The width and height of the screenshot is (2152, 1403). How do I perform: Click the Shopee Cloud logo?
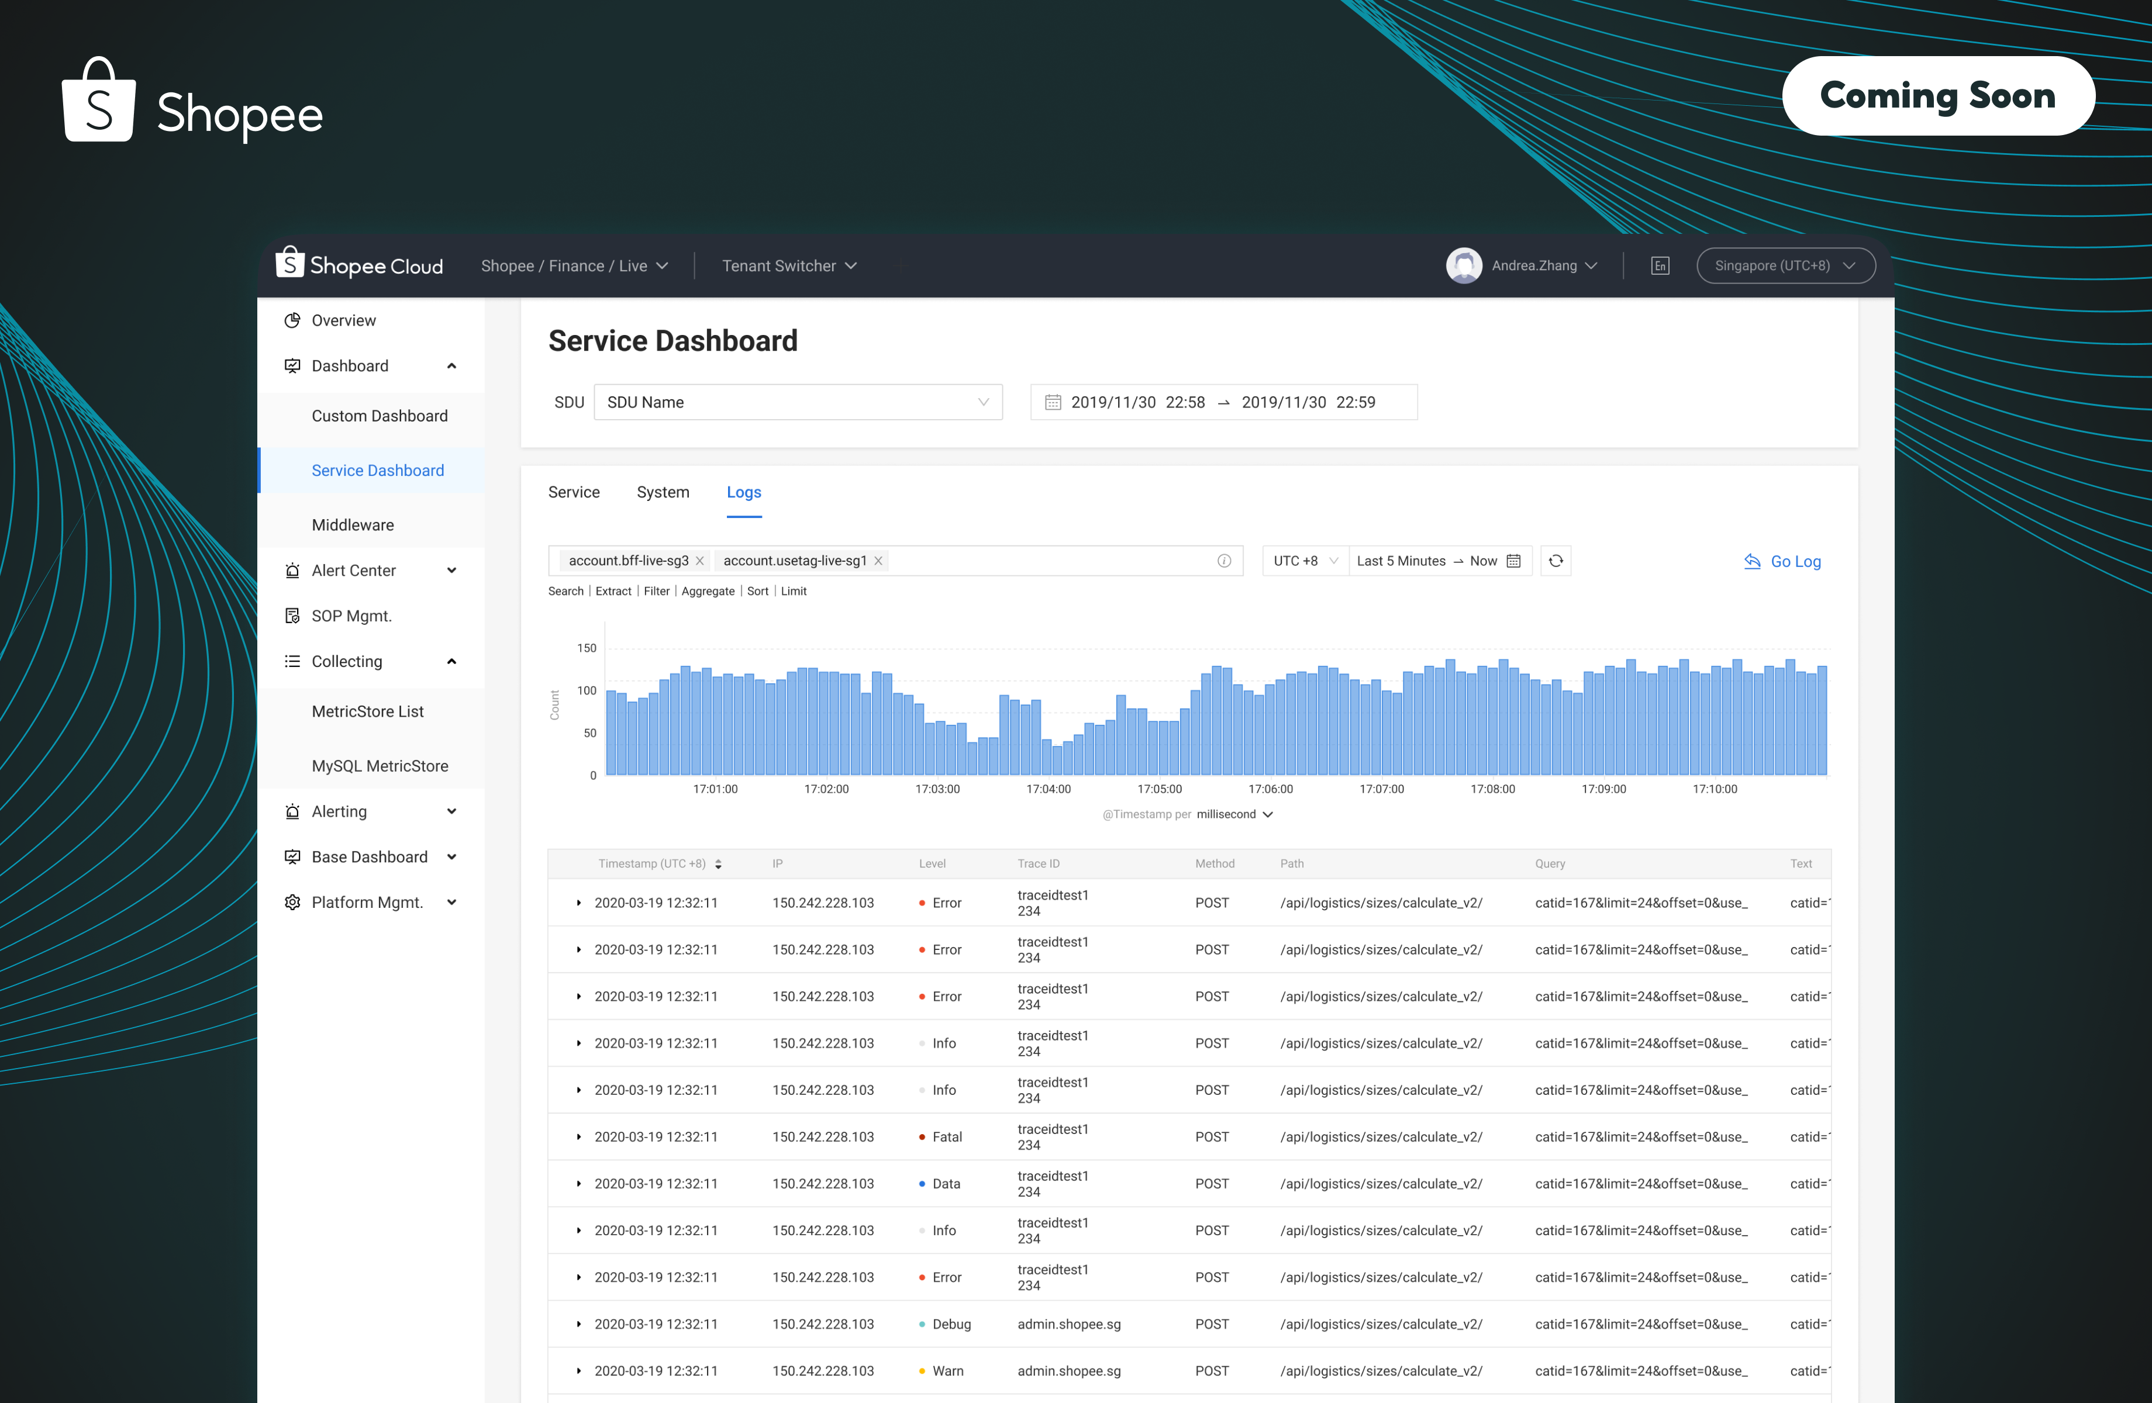(x=359, y=264)
